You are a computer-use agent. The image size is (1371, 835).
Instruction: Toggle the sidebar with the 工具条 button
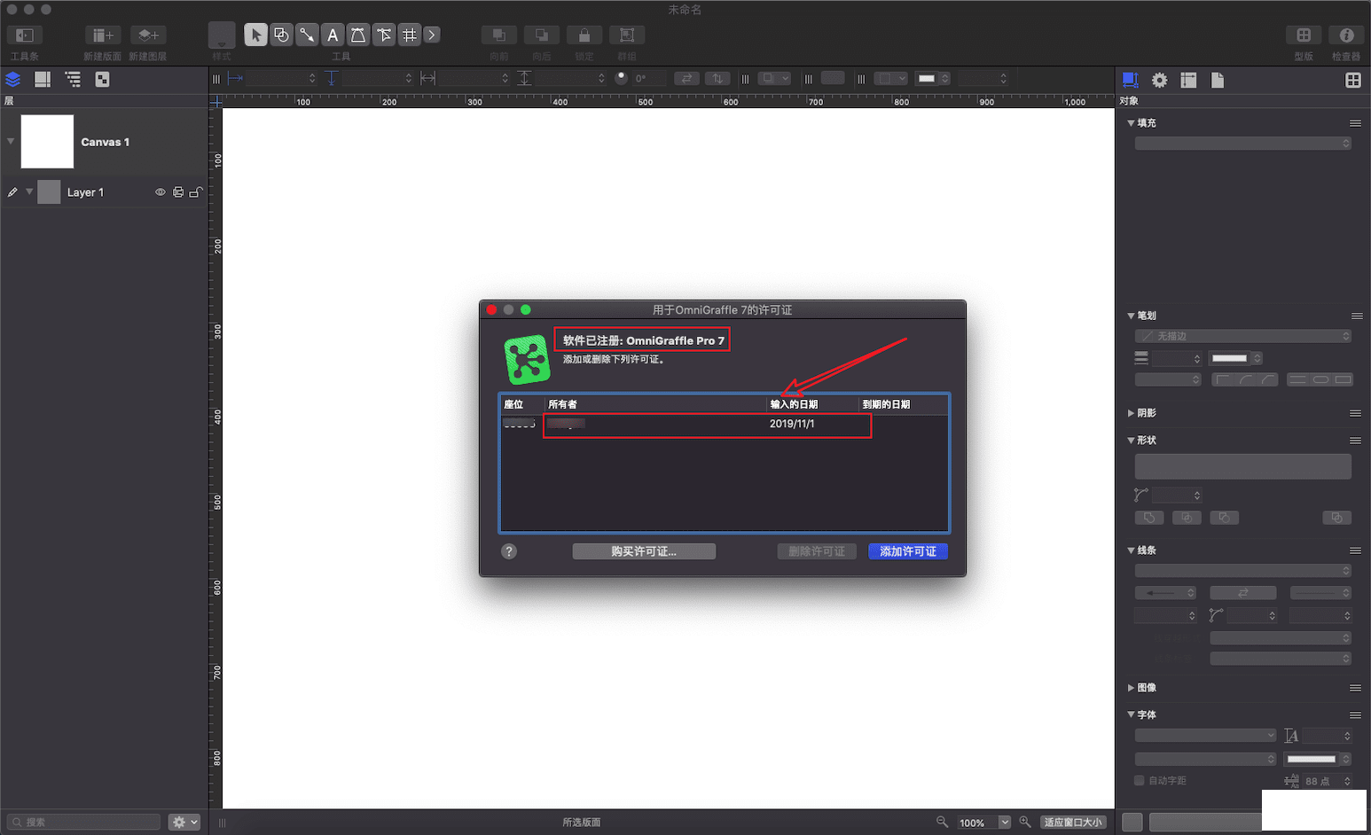click(25, 35)
